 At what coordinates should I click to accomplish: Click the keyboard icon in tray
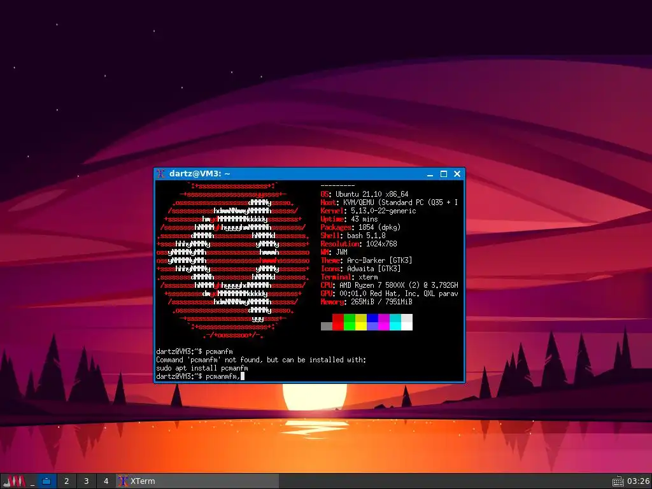point(618,481)
